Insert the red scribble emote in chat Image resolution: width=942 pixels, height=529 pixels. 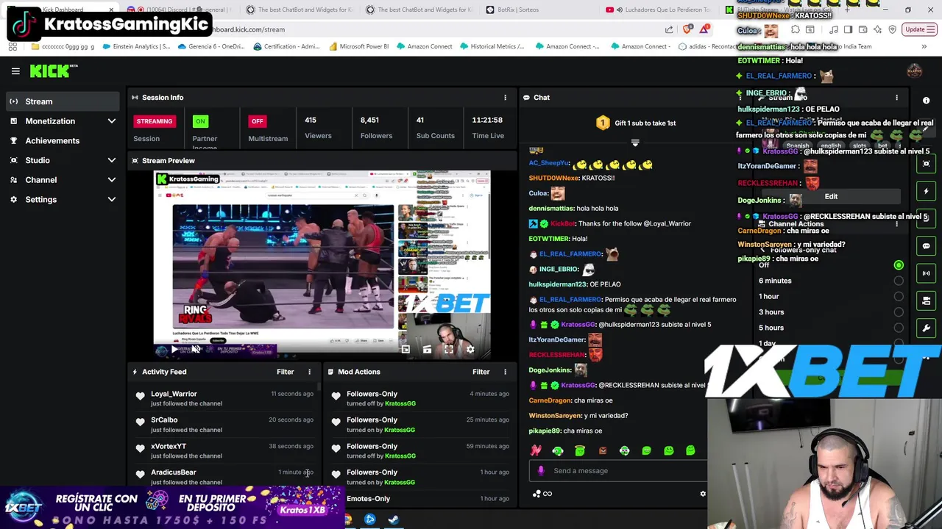(536, 450)
